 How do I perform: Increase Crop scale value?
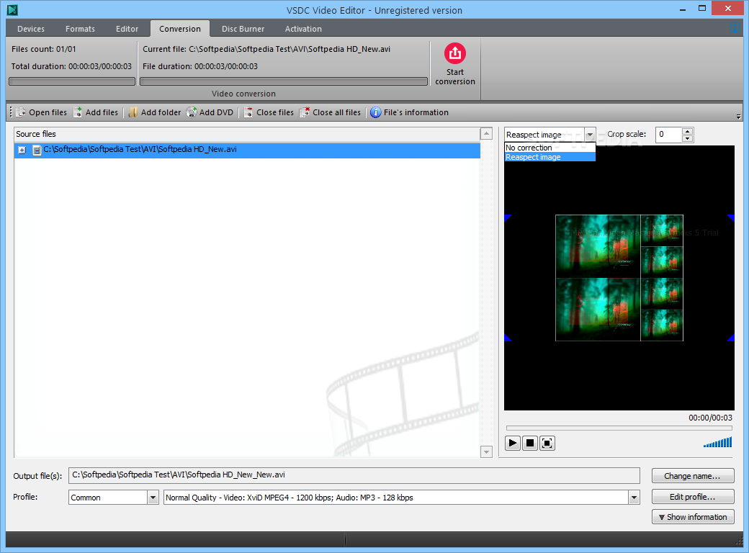pyautogui.click(x=687, y=131)
